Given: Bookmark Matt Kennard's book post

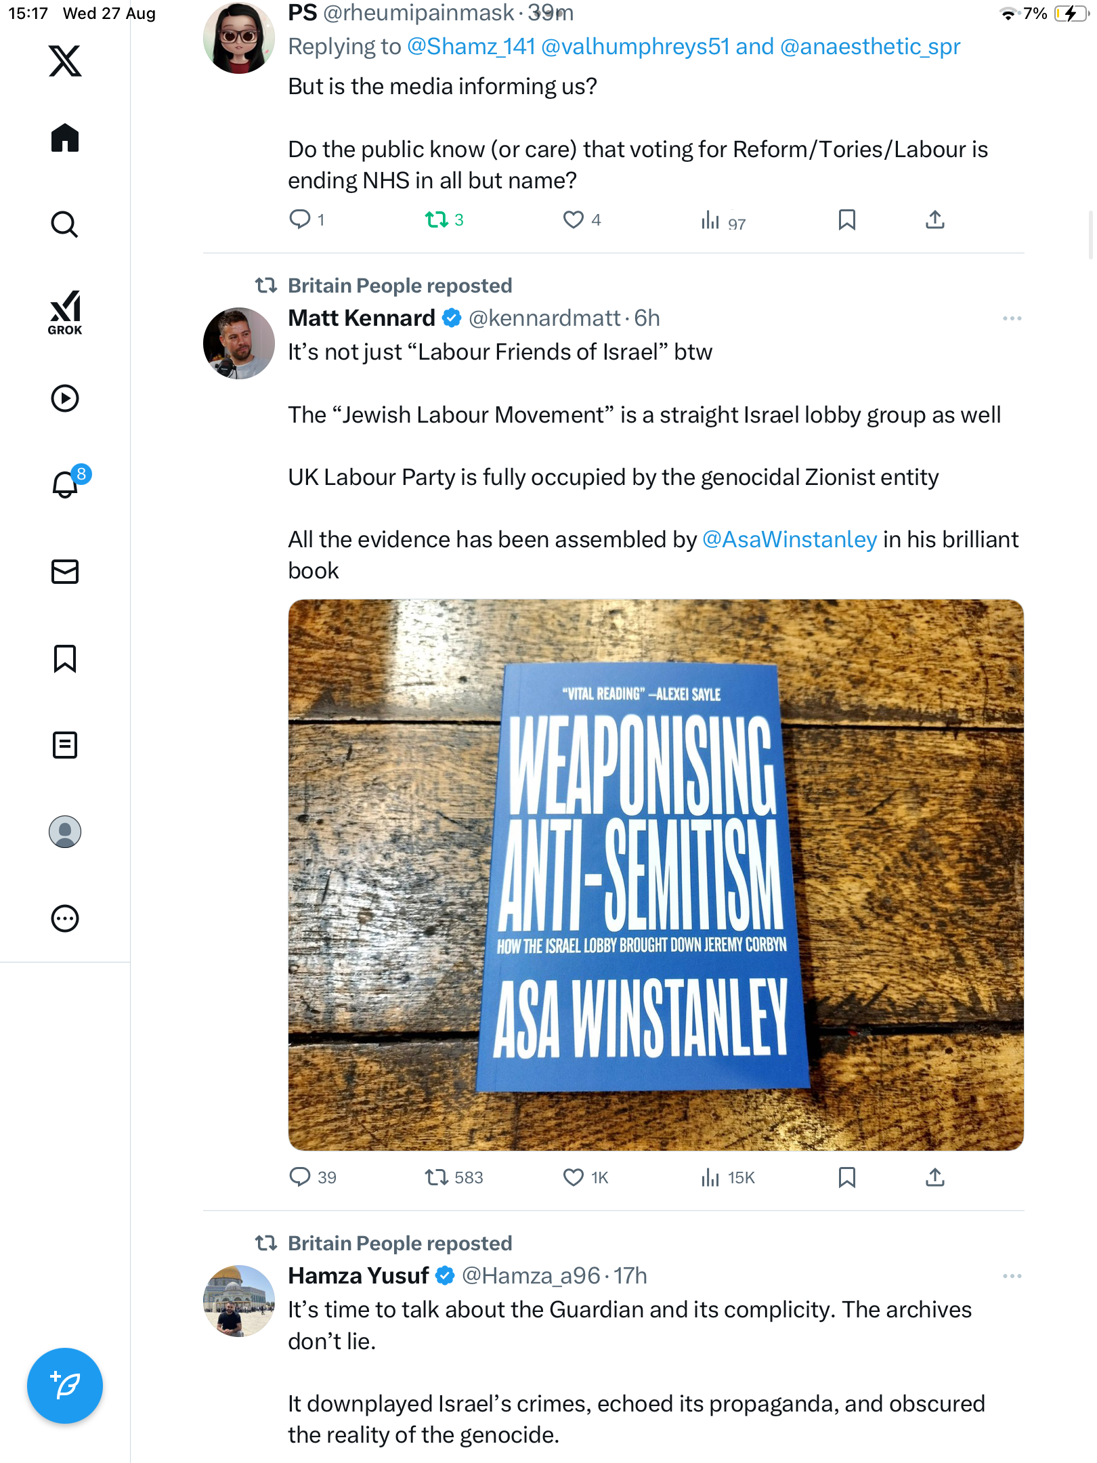Looking at the screenshot, I should (846, 1177).
